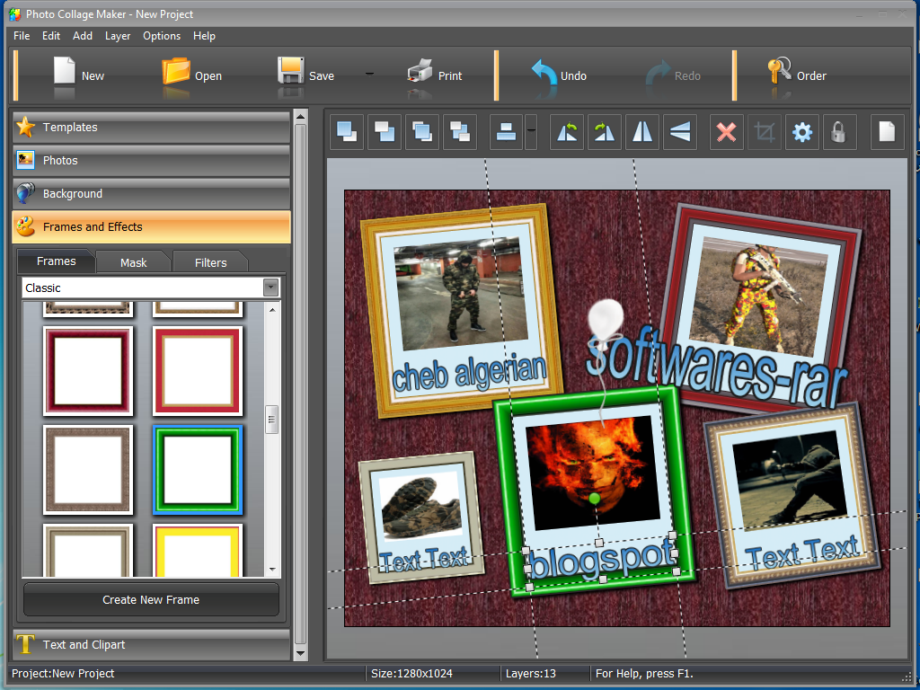Image resolution: width=920 pixels, height=690 pixels.
Task: Click the 'Project:New Project' status bar text
Action: pos(63,674)
